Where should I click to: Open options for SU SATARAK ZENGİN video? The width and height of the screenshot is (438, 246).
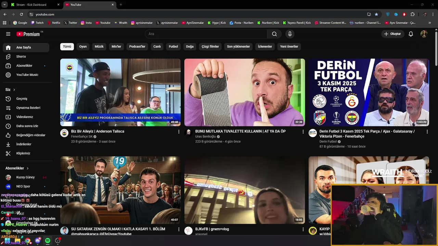pos(179,229)
